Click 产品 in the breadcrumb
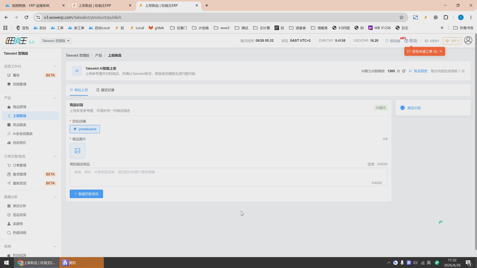The height and width of the screenshot is (268, 477). (98, 55)
